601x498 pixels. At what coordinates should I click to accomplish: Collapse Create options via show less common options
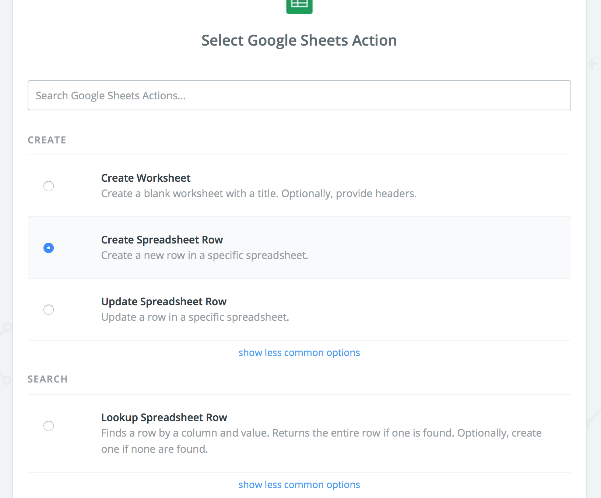(299, 353)
